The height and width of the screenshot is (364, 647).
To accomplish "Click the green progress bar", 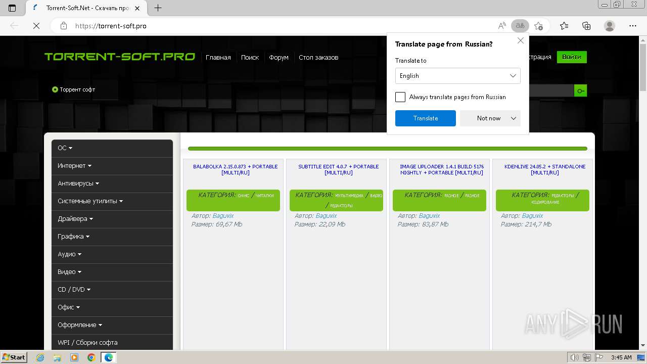I will click(x=388, y=149).
